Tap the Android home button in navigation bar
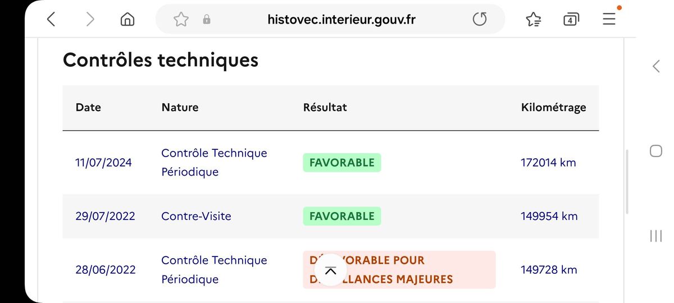Screen dimensions: 674x303 (x=656, y=151)
